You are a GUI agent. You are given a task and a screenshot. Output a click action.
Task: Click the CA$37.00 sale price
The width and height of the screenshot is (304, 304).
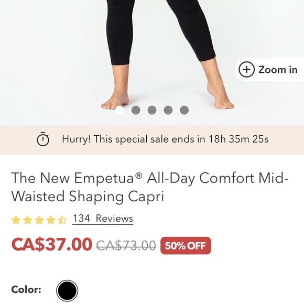[x=51, y=244]
